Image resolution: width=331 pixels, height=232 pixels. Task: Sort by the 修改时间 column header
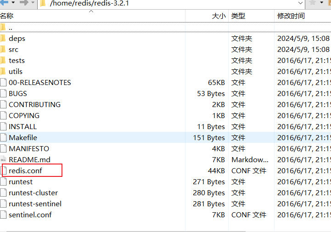(291, 16)
